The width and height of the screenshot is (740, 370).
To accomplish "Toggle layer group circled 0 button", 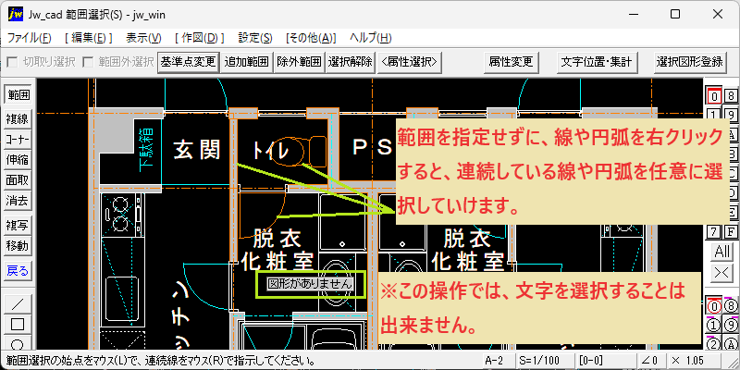I will pos(715,307).
